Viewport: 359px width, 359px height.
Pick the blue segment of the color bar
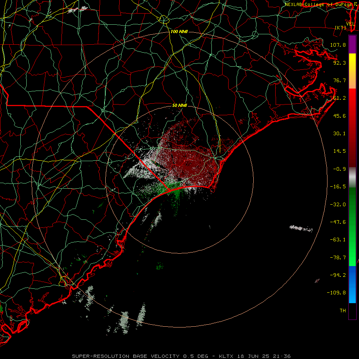click(352, 284)
